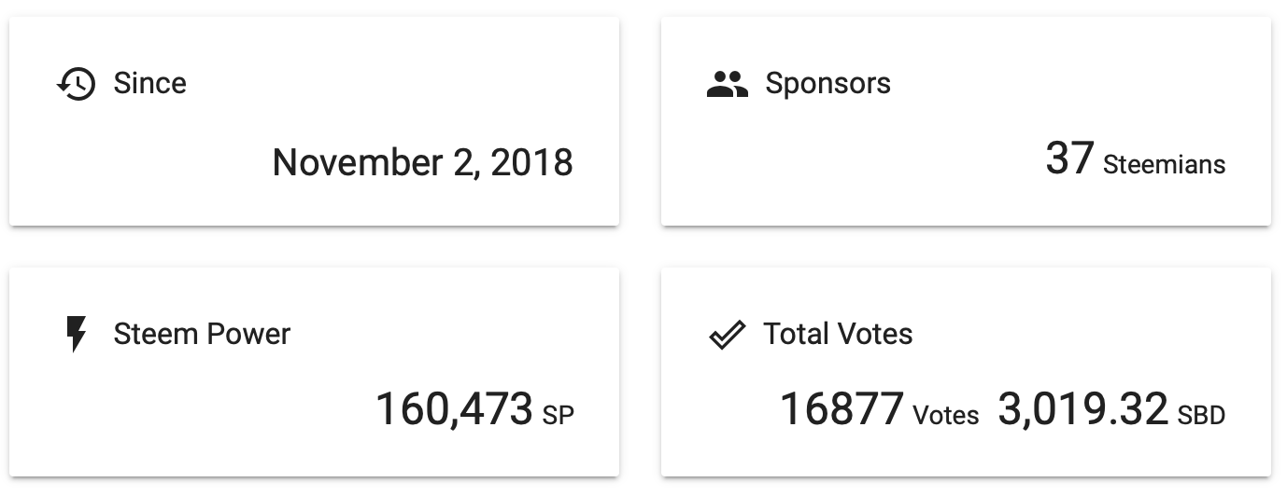Click the 16877 votes number
Screen dimensions: 1287x496
coord(841,409)
